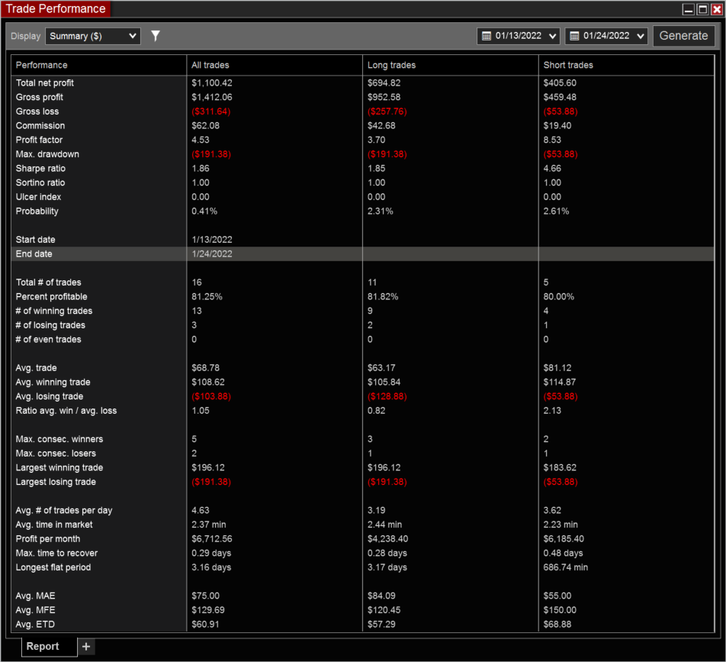Click Long trades net profit $694.82
The width and height of the screenshot is (726, 662).
tap(384, 83)
